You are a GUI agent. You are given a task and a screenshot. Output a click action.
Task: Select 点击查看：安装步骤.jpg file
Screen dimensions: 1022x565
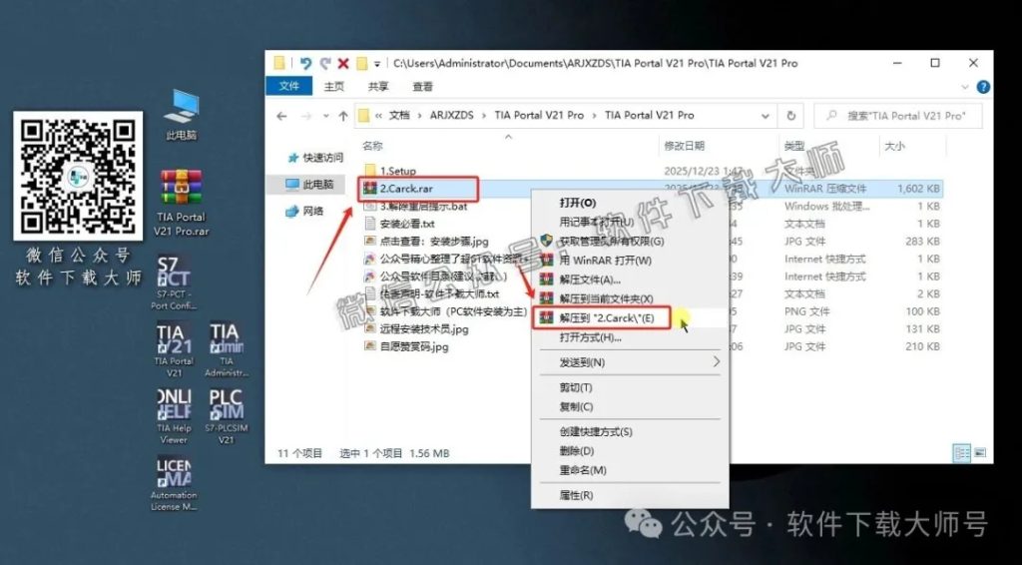434,242
